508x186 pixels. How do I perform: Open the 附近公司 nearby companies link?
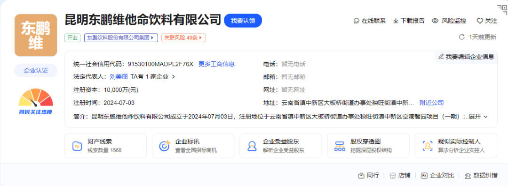point(431,103)
